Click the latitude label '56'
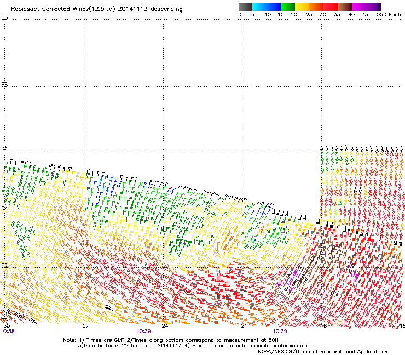 (x=4, y=148)
